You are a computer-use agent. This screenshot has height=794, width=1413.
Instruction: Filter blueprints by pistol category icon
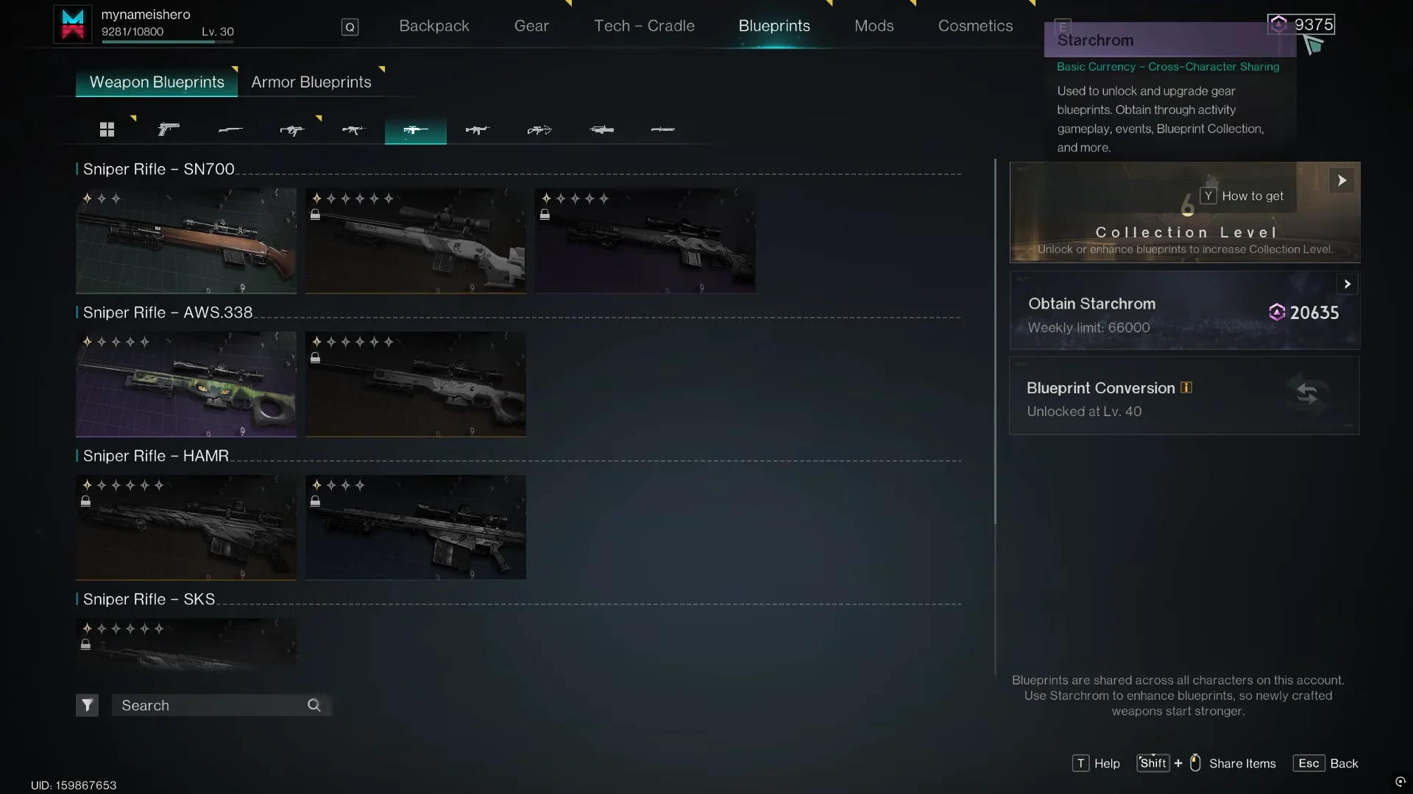tap(169, 129)
